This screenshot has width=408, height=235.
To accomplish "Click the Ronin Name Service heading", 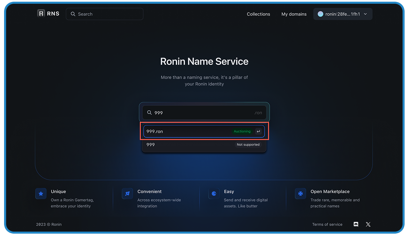I will 204,61.
